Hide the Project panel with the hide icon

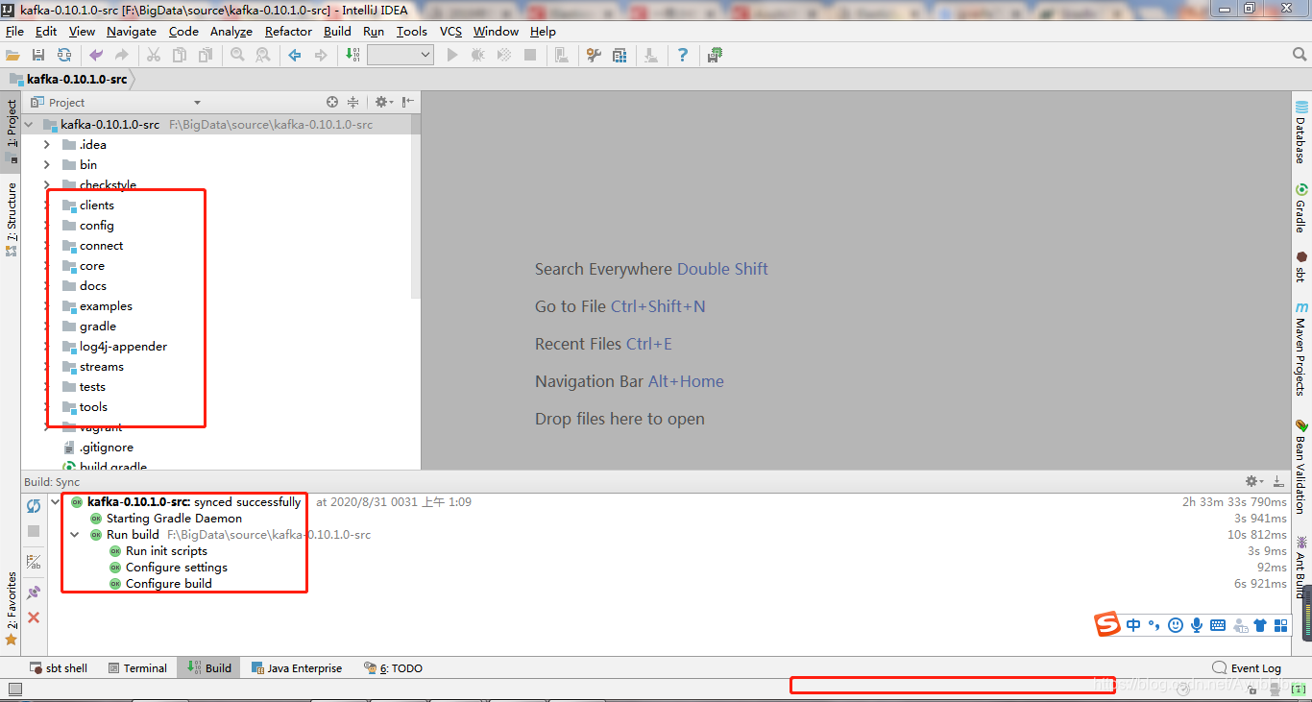pos(408,102)
